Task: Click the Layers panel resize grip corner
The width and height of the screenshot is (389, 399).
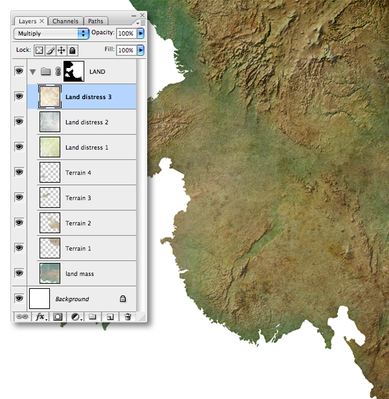Action: (143, 317)
